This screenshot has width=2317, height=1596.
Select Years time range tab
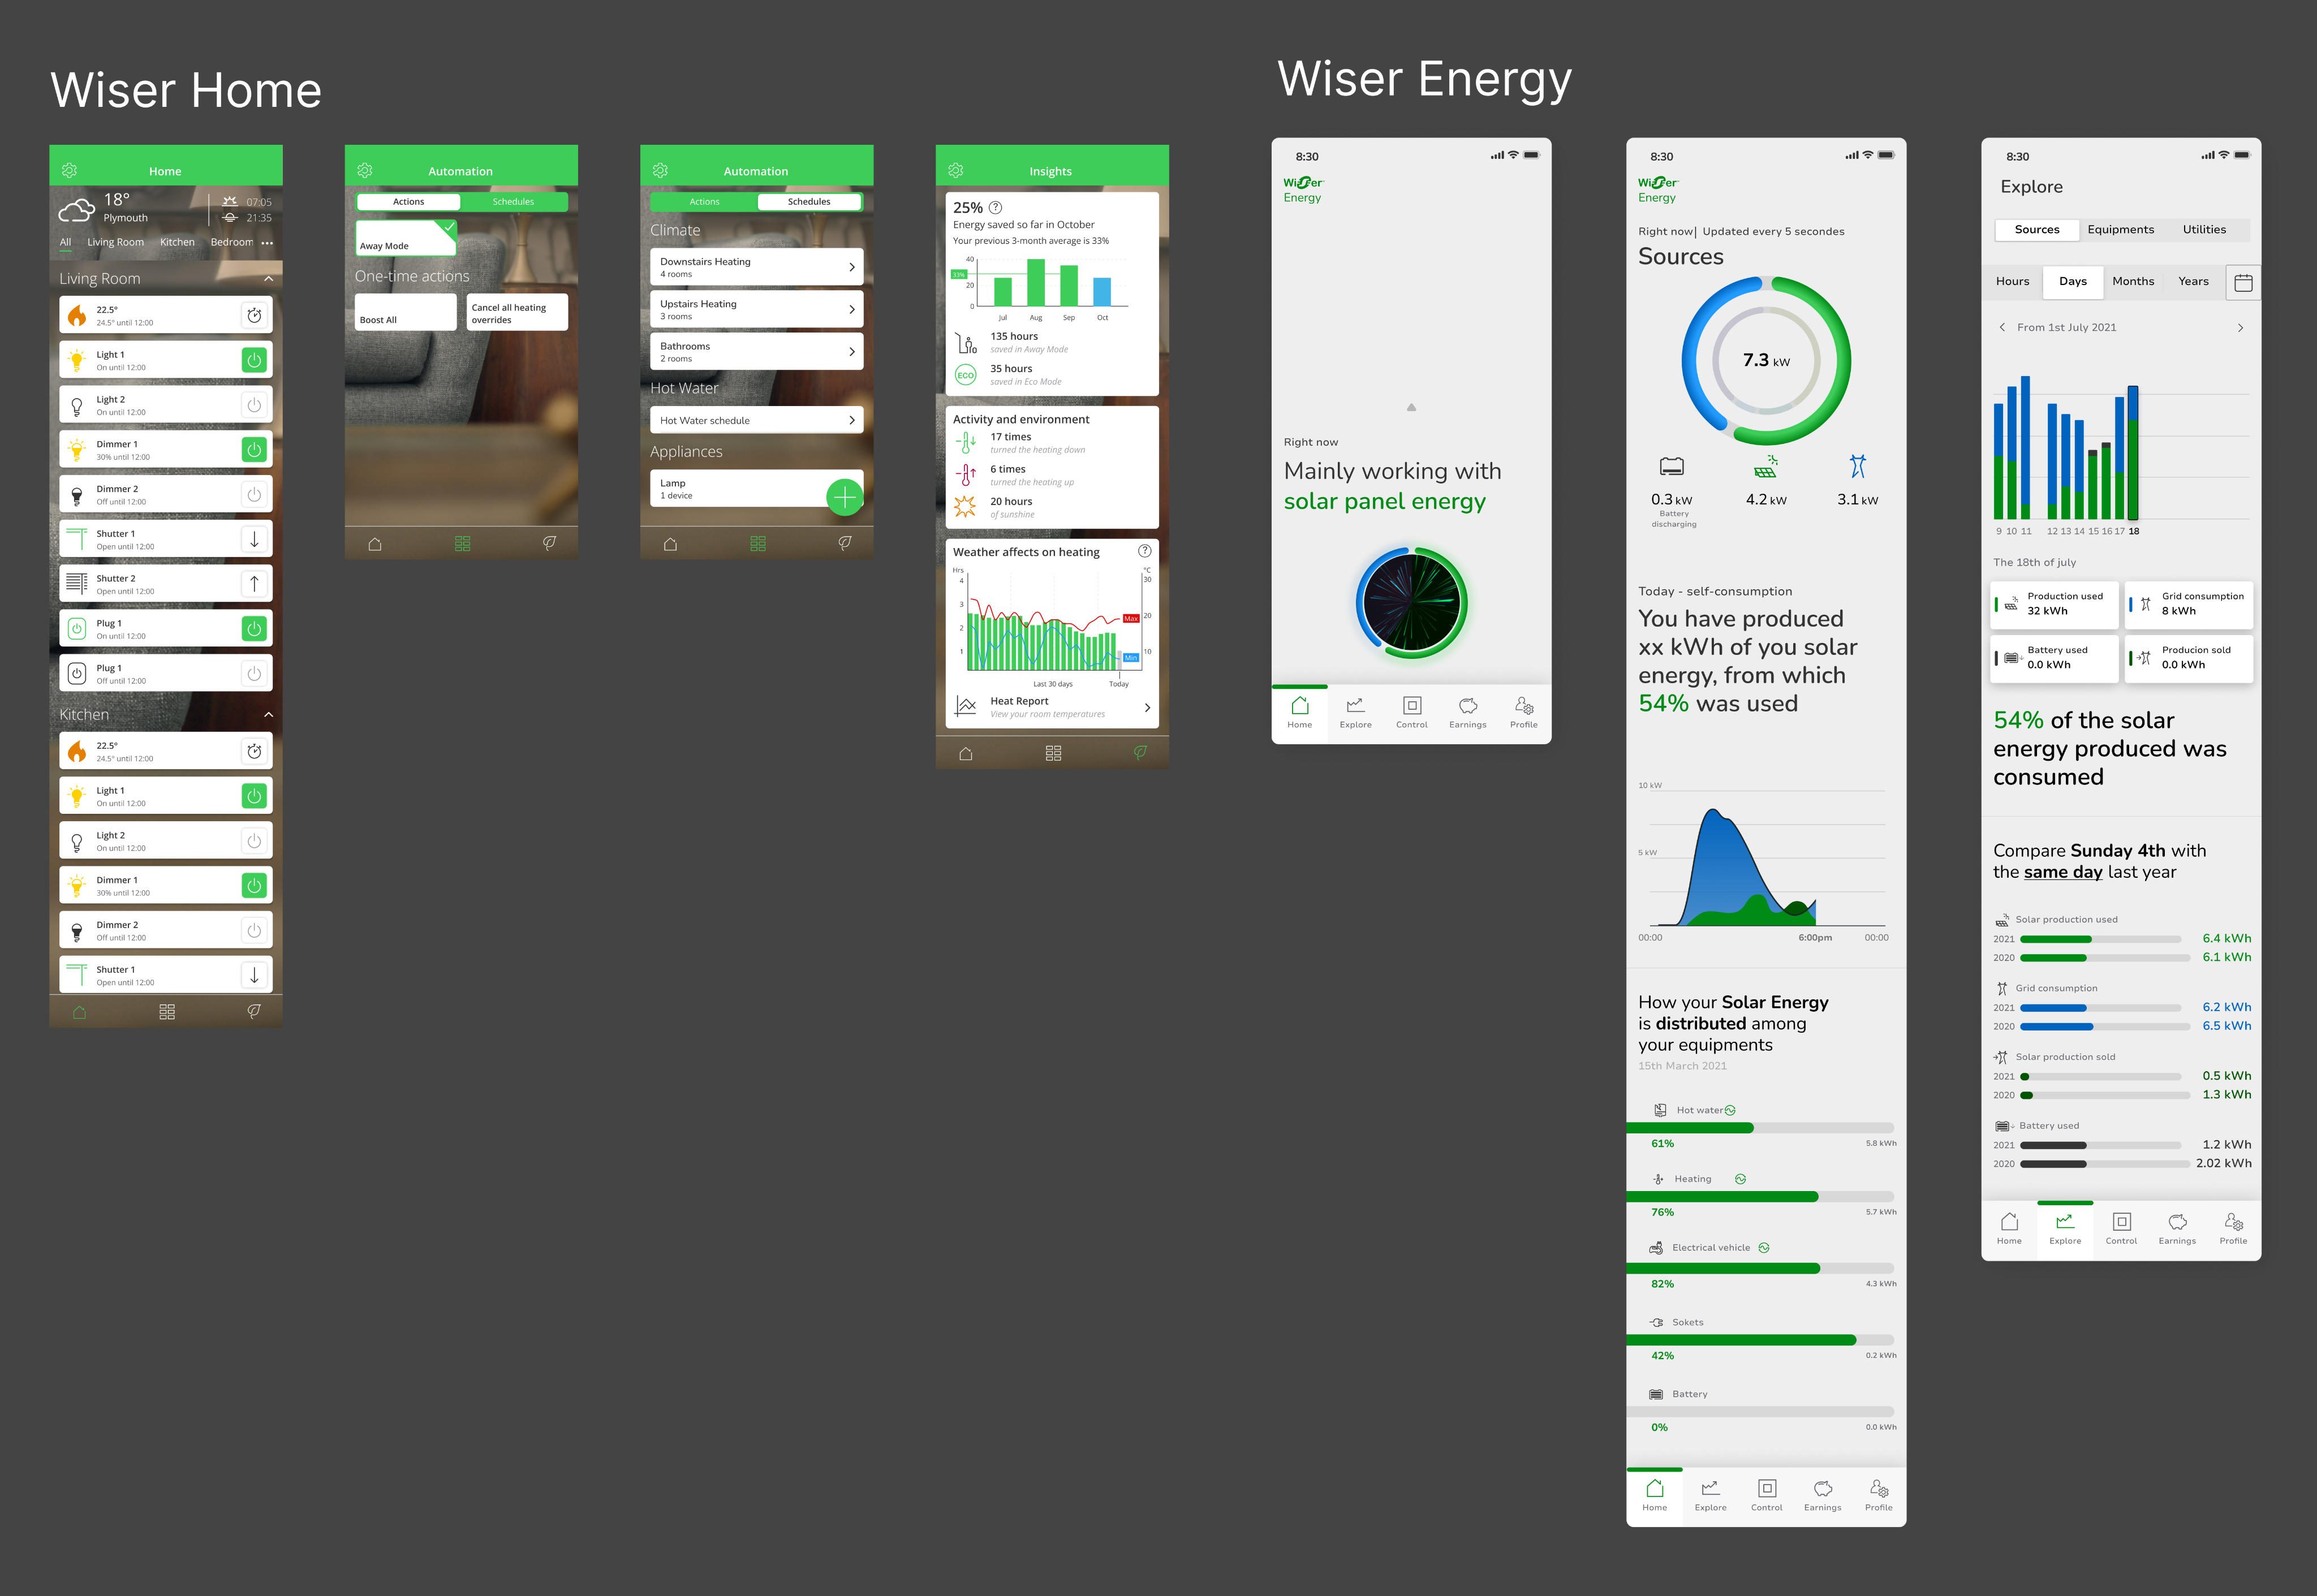[2193, 282]
